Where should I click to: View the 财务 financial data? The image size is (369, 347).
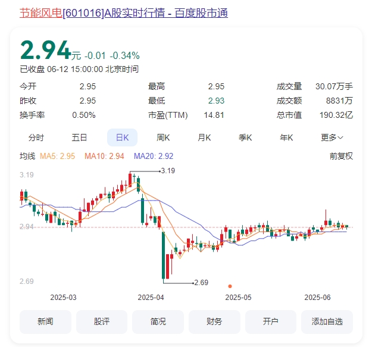pos(214,321)
